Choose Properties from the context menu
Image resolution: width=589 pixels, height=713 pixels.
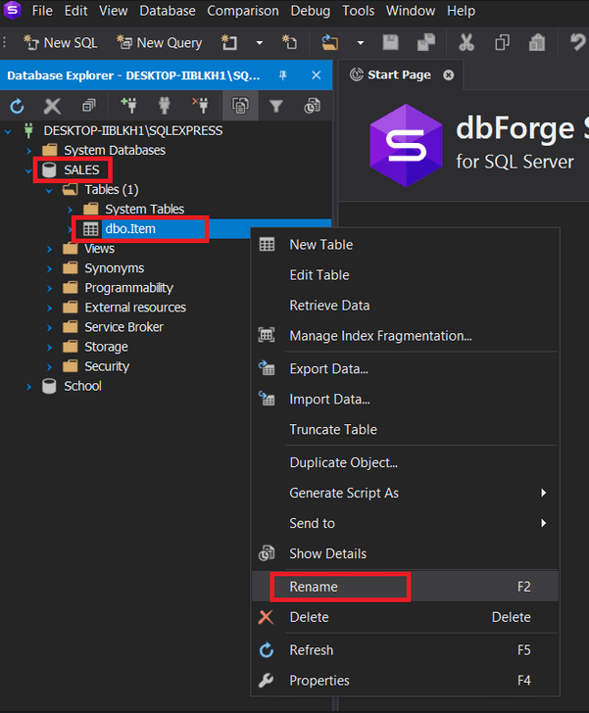(x=405, y=681)
